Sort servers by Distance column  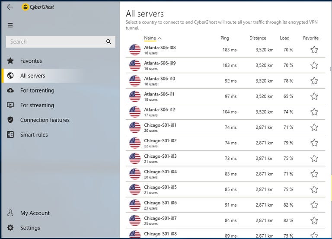click(258, 38)
